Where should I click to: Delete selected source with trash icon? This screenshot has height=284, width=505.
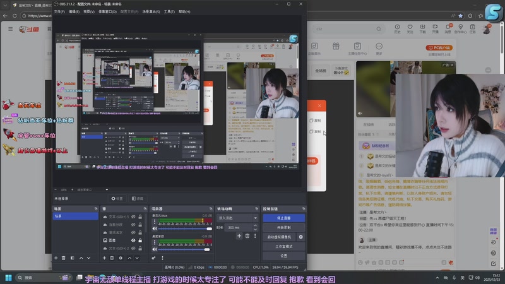[x=112, y=258]
